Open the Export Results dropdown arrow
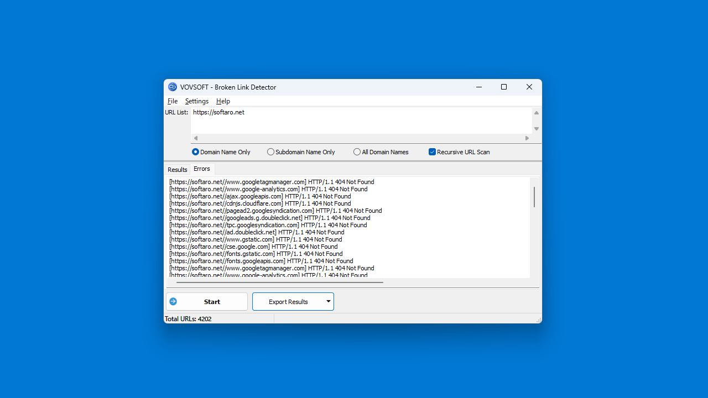The width and height of the screenshot is (708, 398). click(328, 301)
